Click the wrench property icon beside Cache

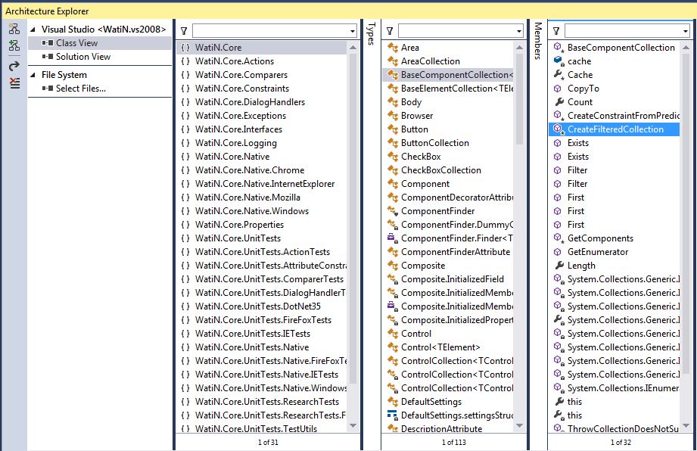click(x=559, y=75)
